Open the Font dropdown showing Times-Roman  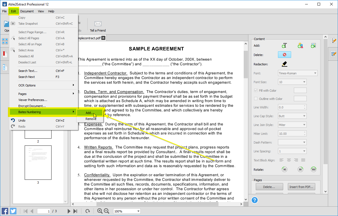coord(298,73)
